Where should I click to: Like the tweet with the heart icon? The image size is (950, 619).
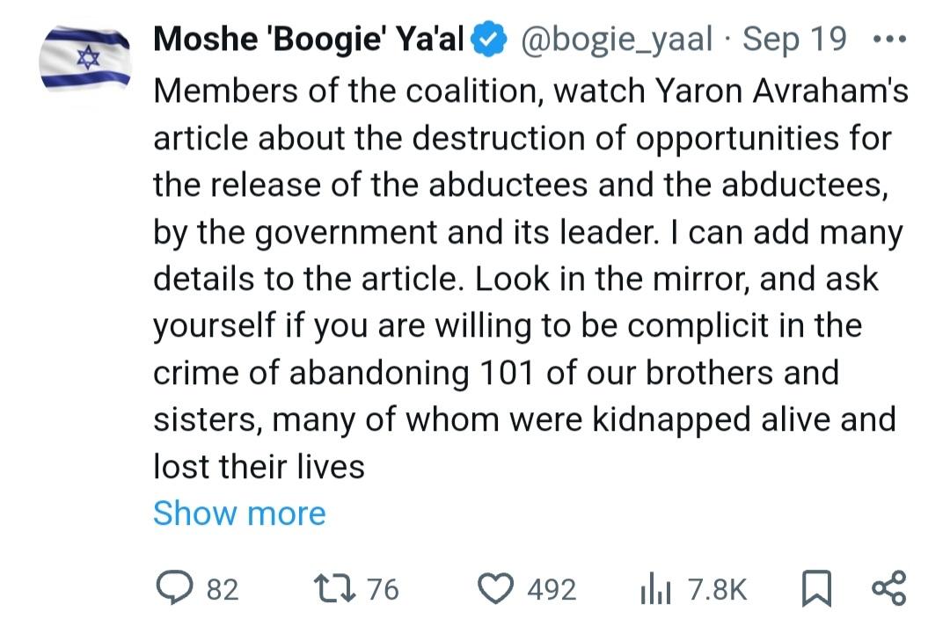coord(496,589)
